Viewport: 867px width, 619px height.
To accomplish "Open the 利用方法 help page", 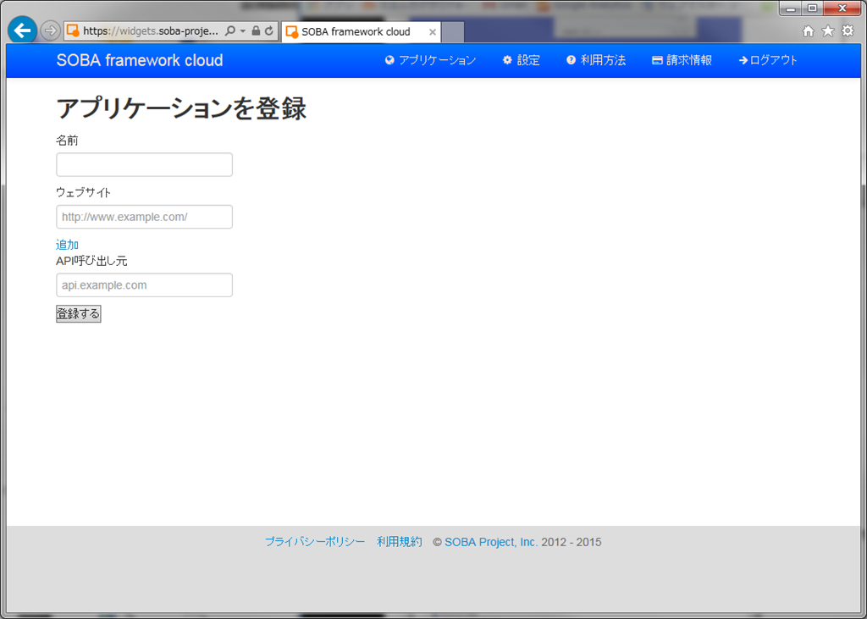I will point(596,60).
